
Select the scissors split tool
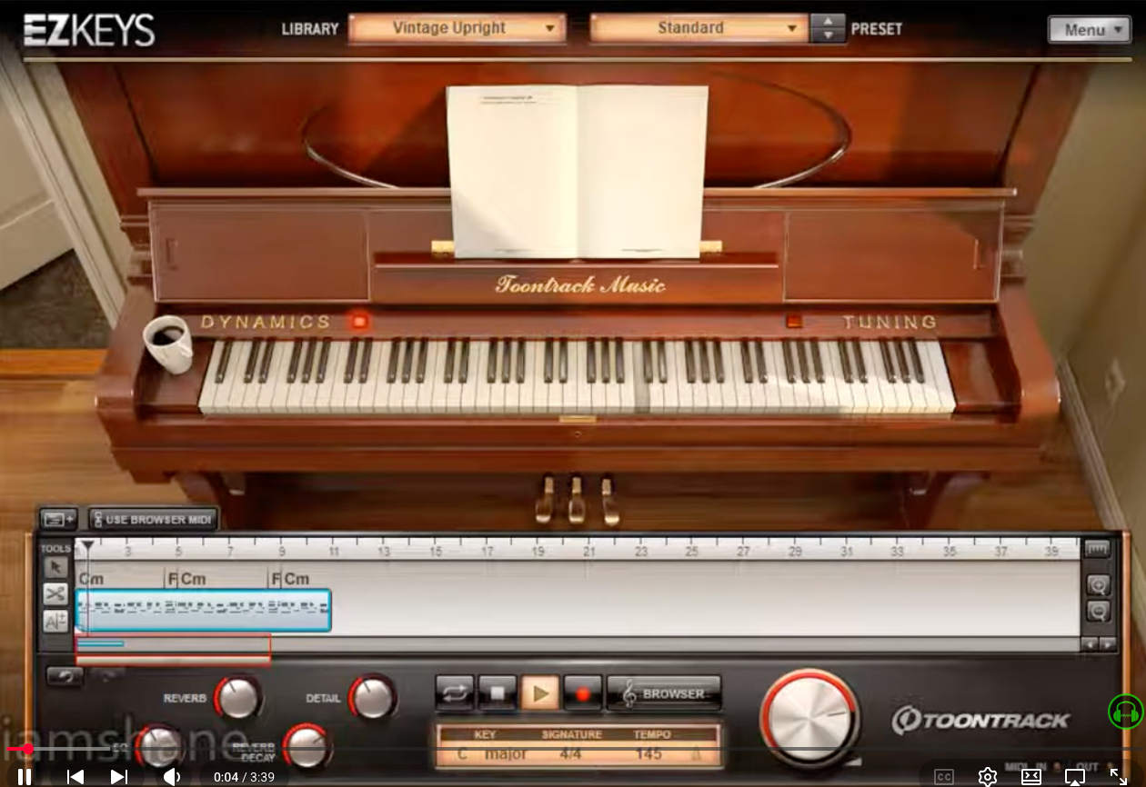tap(55, 594)
